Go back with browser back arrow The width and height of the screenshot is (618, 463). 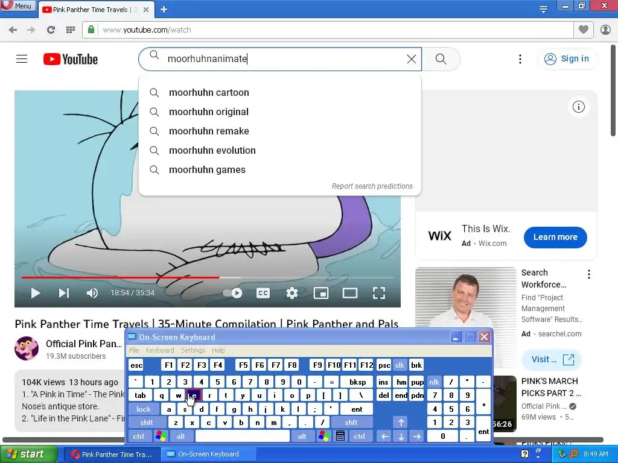tap(13, 30)
